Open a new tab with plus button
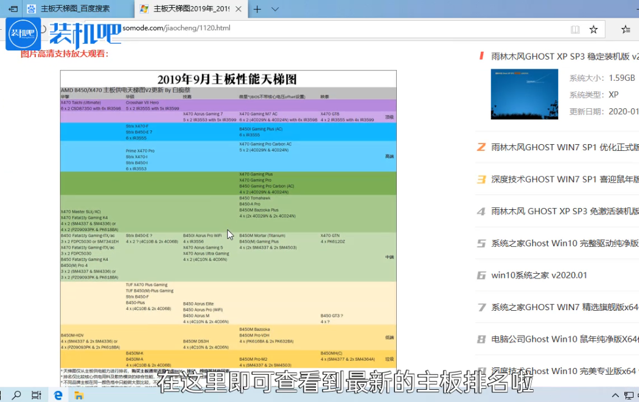 [x=257, y=9]
